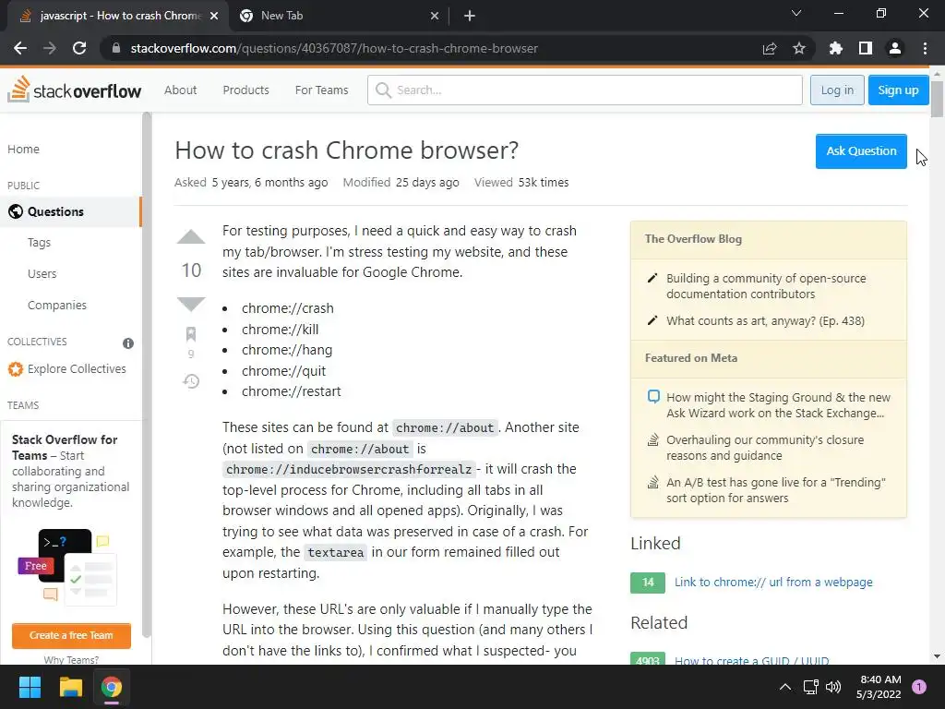Click the Sign up button
This screenshot has height=709, width=945.
click(x=898, y=90)
